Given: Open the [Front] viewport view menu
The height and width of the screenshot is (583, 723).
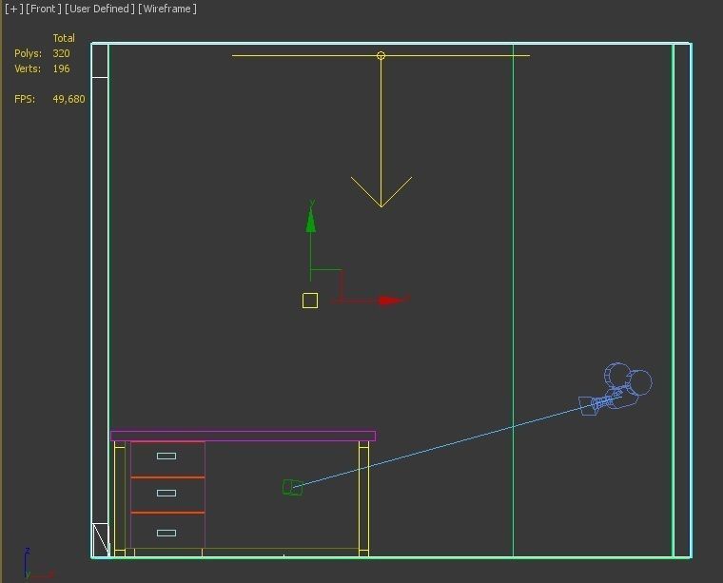Looking at the screenshot, I should pyautogui.click(x=44, y=9).
